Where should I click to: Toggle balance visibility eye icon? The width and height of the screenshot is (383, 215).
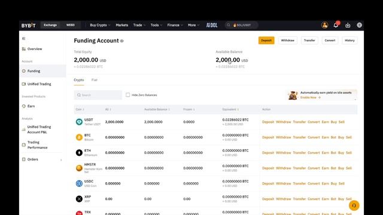pyautogui.click(x=121, y=41)
